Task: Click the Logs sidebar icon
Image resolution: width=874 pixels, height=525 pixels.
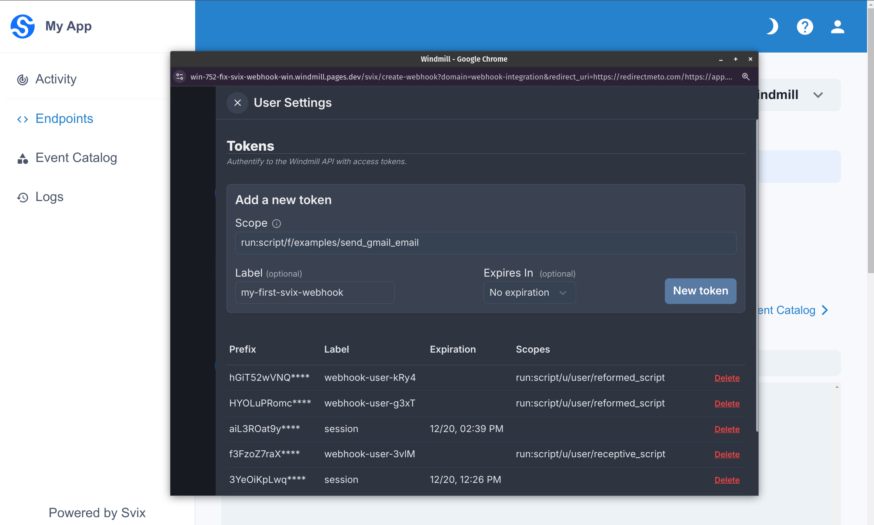Action: [23, 197]
